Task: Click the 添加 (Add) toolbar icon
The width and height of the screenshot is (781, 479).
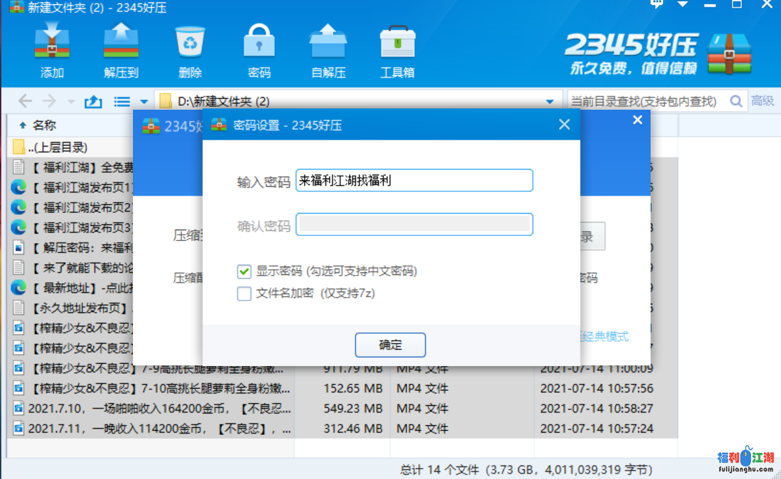Action: [52, 43]
